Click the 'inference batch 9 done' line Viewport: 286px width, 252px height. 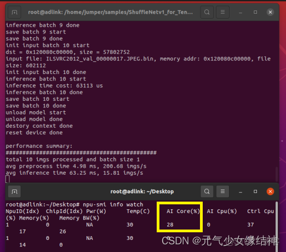(x=43, y=25)
